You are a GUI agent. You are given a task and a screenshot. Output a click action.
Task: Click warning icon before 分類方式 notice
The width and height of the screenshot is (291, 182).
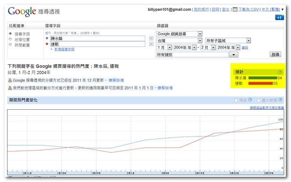10,80
